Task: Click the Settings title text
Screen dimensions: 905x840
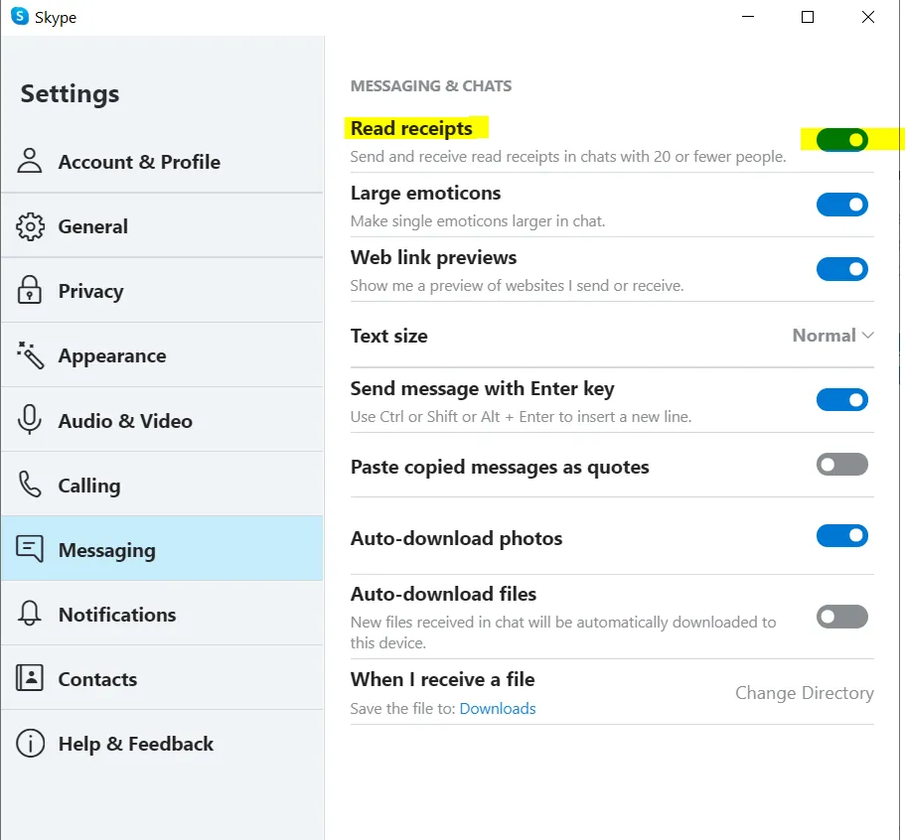Action: point(70,94)
